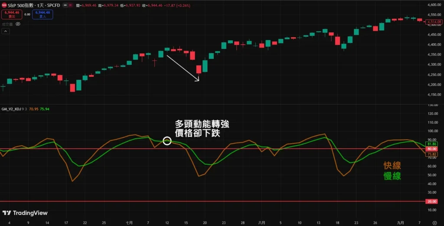Image resolution: width=444 pixels, height=226 pixels.
Task: Click the 七月 date label on time axis
Action: coord(129,223)
